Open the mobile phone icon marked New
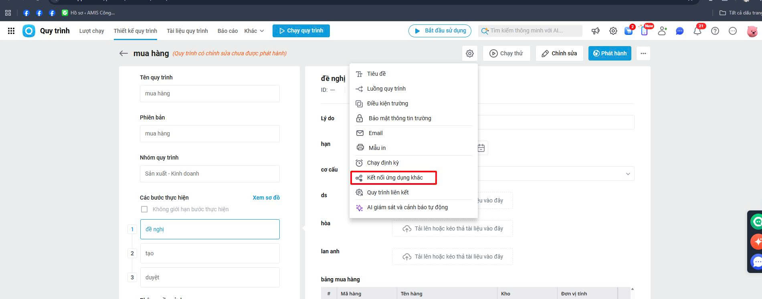762x299 pixels. [x=645, y=30]
